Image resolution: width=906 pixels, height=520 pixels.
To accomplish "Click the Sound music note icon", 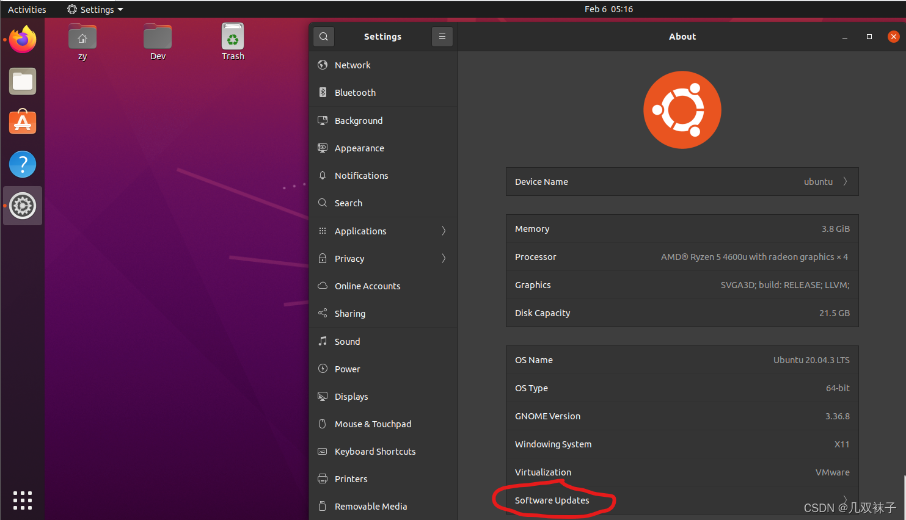I will point(323,341).
